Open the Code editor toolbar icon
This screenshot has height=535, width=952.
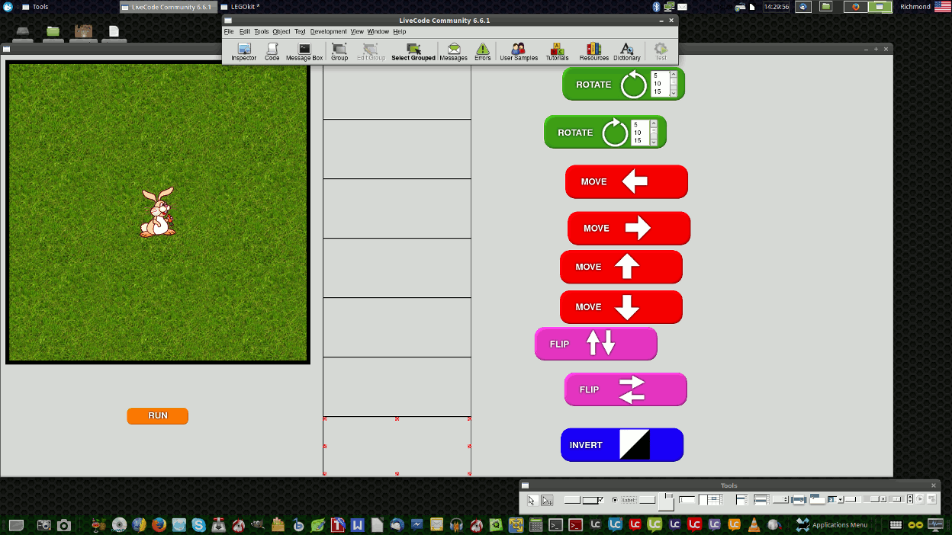[x=272, y=52]
